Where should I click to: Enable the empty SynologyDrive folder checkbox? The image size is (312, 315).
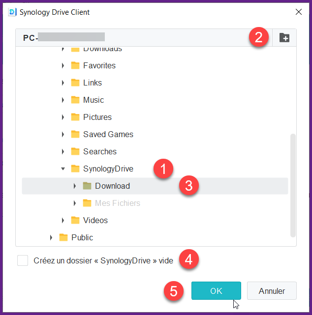pyautogui.click(x=23, y=260)
